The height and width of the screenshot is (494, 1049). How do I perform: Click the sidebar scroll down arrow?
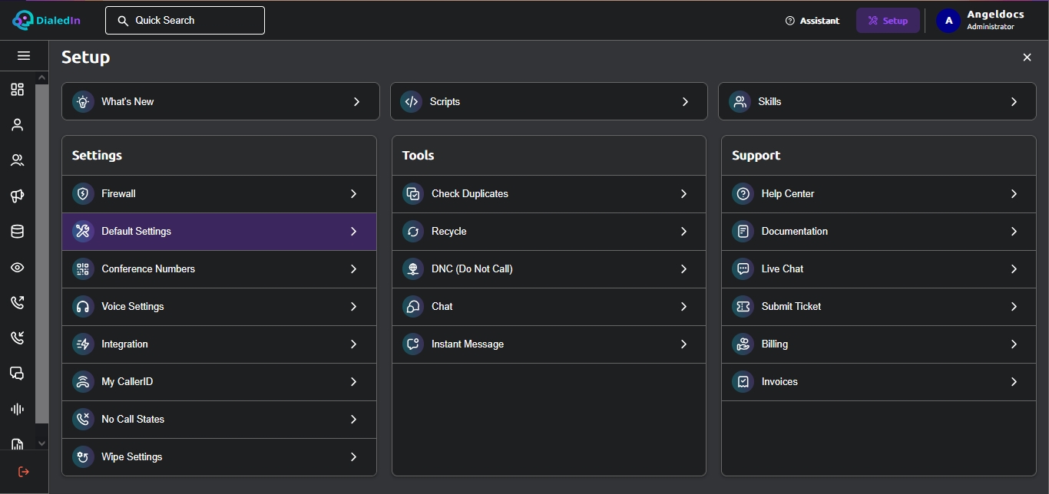pos(42,443)
